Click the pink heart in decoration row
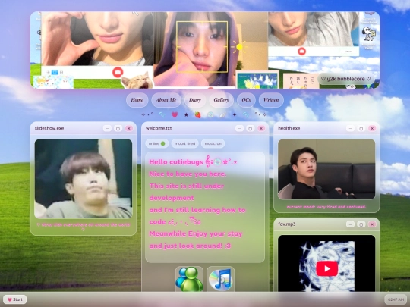The width and height of the screenshot is (410, 307). coord(175,114)
